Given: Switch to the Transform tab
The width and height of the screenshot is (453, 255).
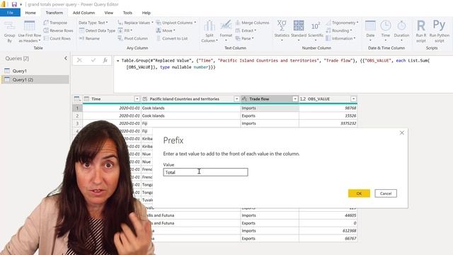Looking at the screenshot, I should 55,13.
